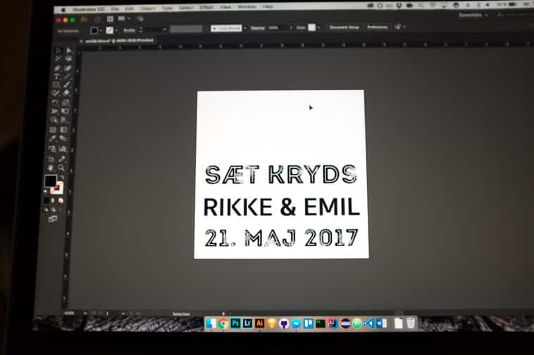Screen dimensions: 534x355
Task: Select the Lasso tool
Action: coord(68,59)
